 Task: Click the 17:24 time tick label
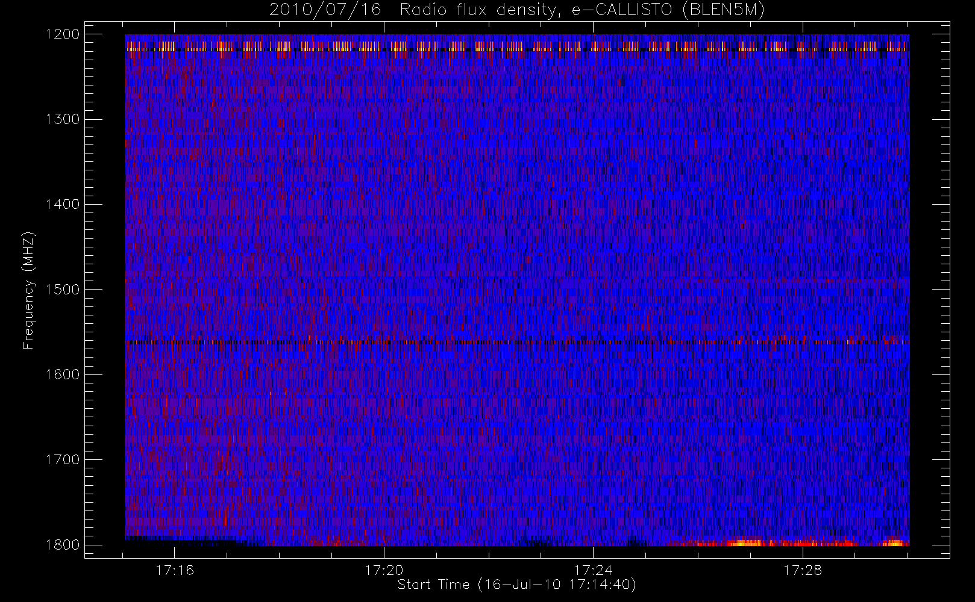(593, 570)
